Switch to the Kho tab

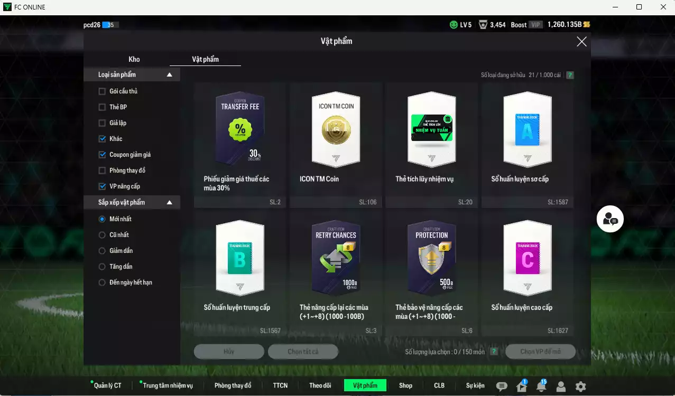click(x=134, y=59)
